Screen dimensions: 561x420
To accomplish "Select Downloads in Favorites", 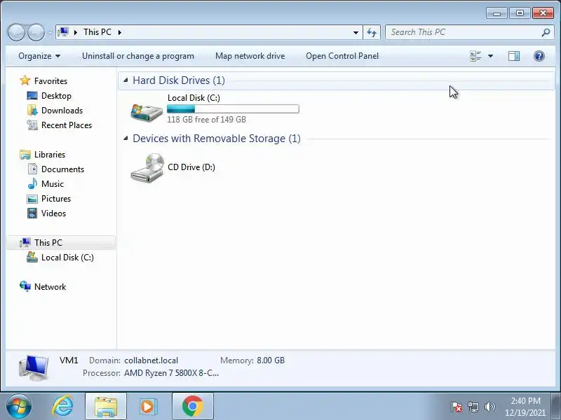I will tap(62, 111).
